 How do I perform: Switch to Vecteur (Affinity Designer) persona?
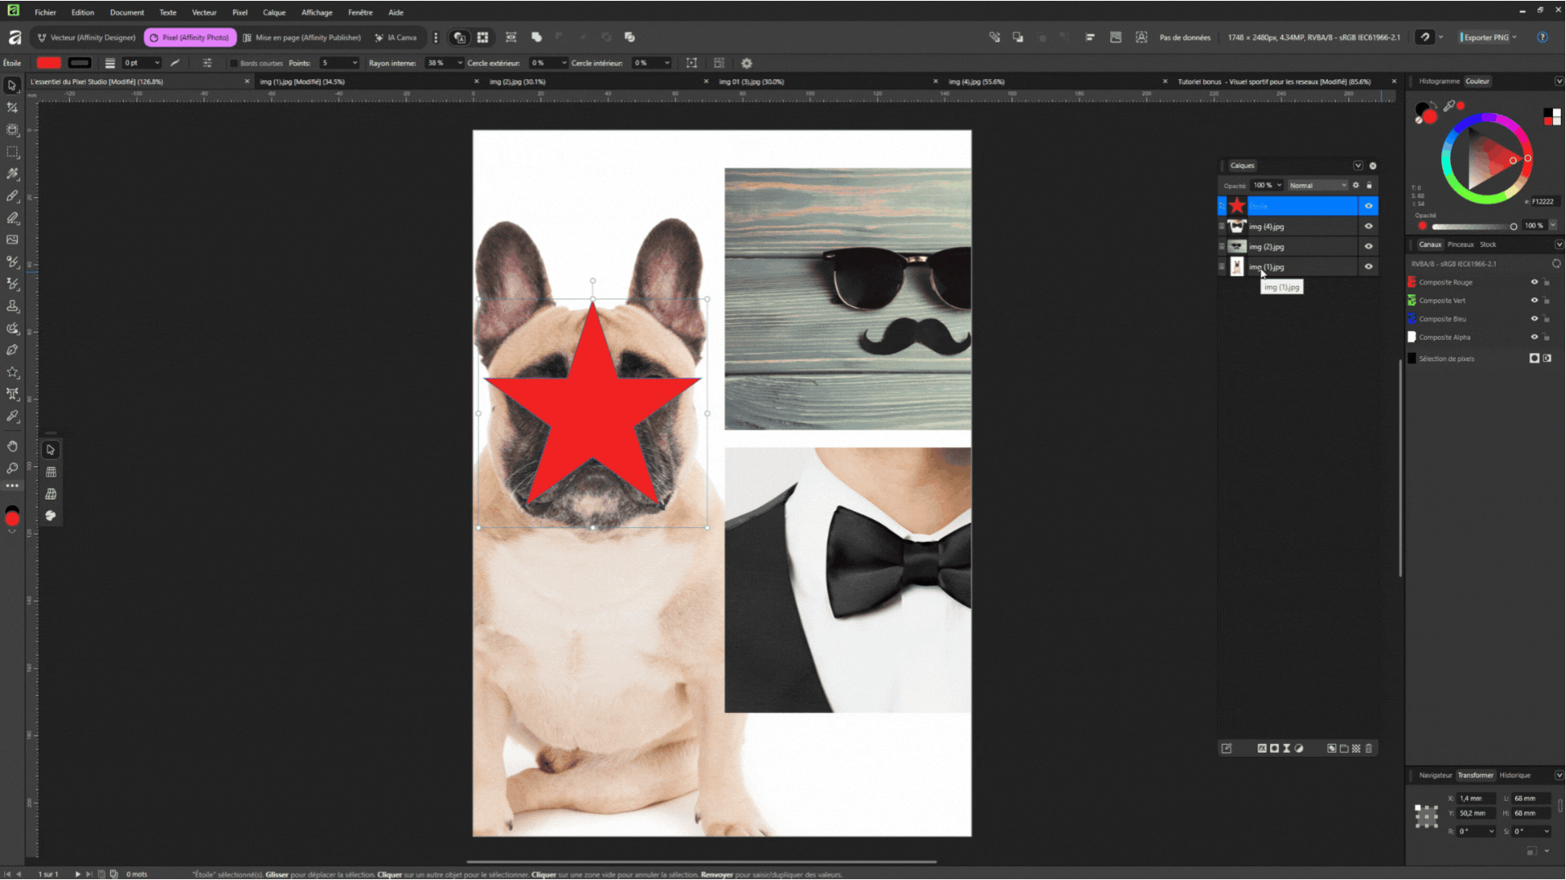click(x=86, y=37)
